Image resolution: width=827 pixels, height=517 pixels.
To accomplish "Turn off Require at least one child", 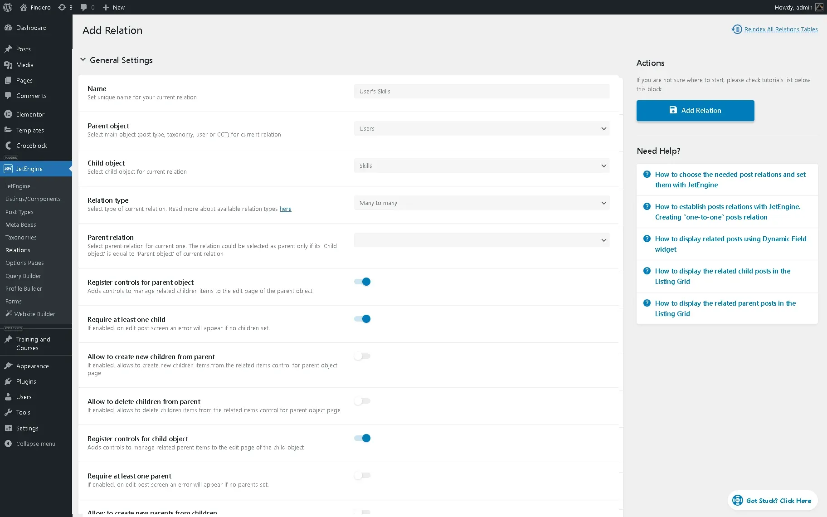I will click(362, 319).
